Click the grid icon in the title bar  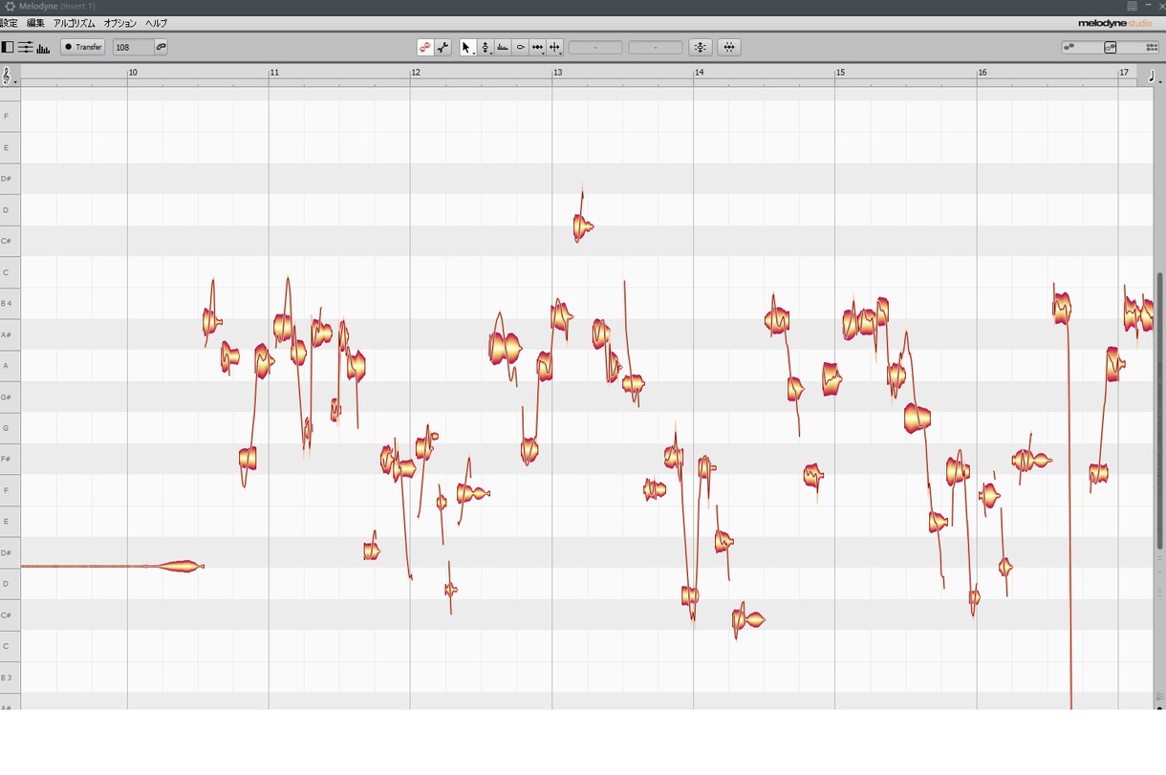(x=1132, y=6)
